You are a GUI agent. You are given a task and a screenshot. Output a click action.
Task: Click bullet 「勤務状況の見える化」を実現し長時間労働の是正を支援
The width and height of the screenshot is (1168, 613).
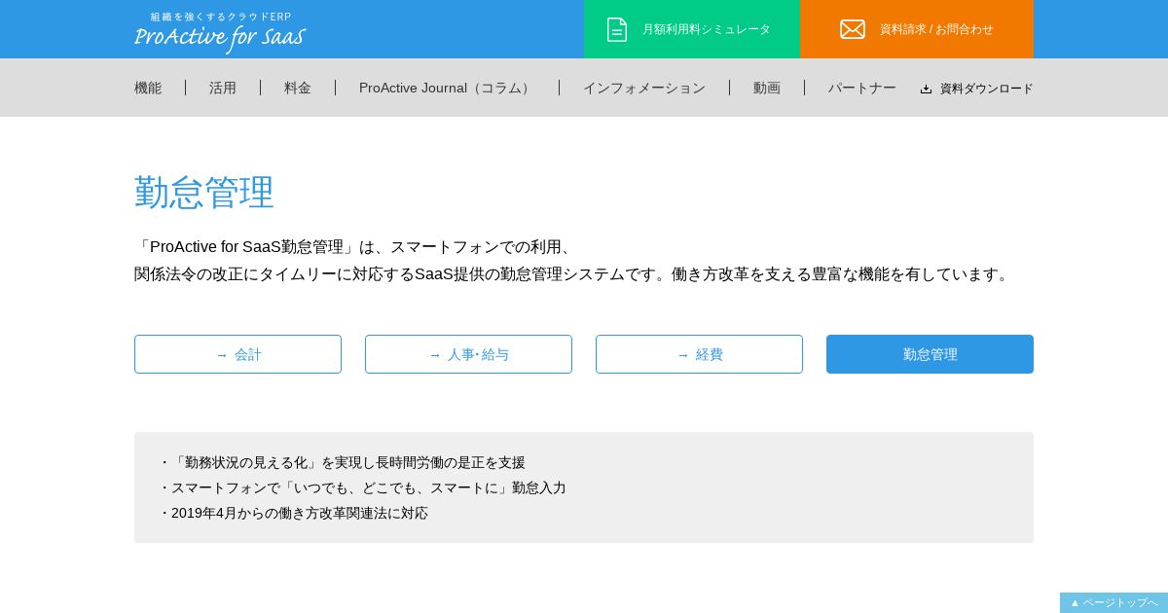click(342, 462)
